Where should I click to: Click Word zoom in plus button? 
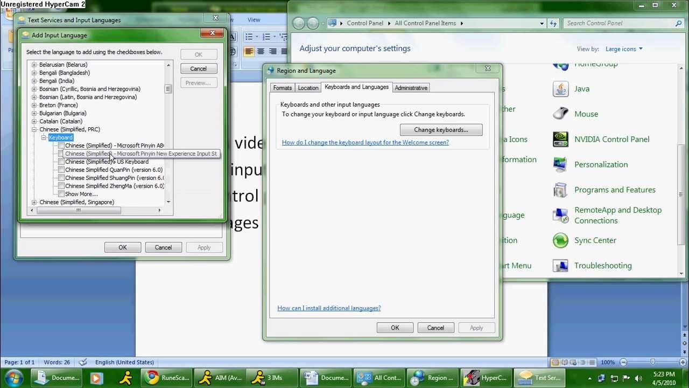point(683,362)
